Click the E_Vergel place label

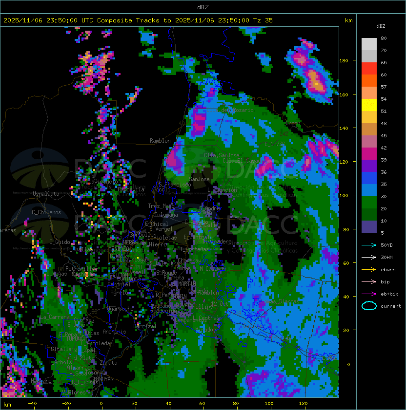(x=161, y=229)
